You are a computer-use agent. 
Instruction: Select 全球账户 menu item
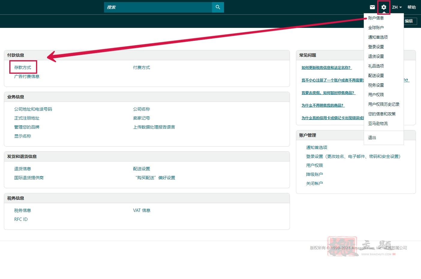pos(376,28)
